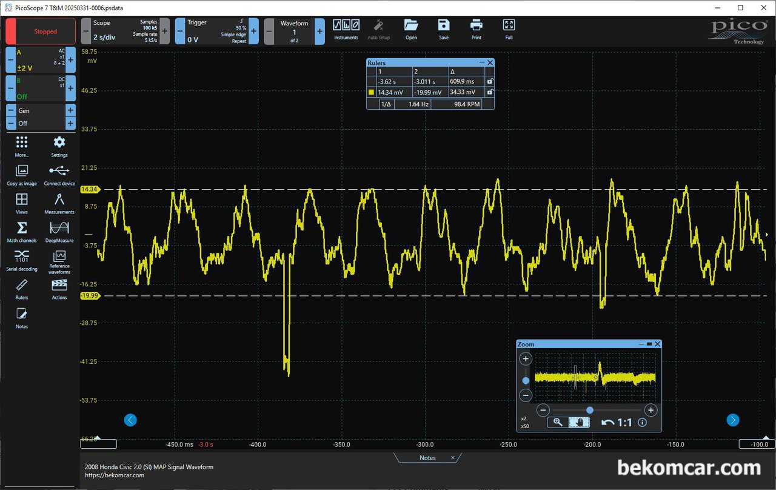Click the horizontal zoom slider handle

coord(590,410)
